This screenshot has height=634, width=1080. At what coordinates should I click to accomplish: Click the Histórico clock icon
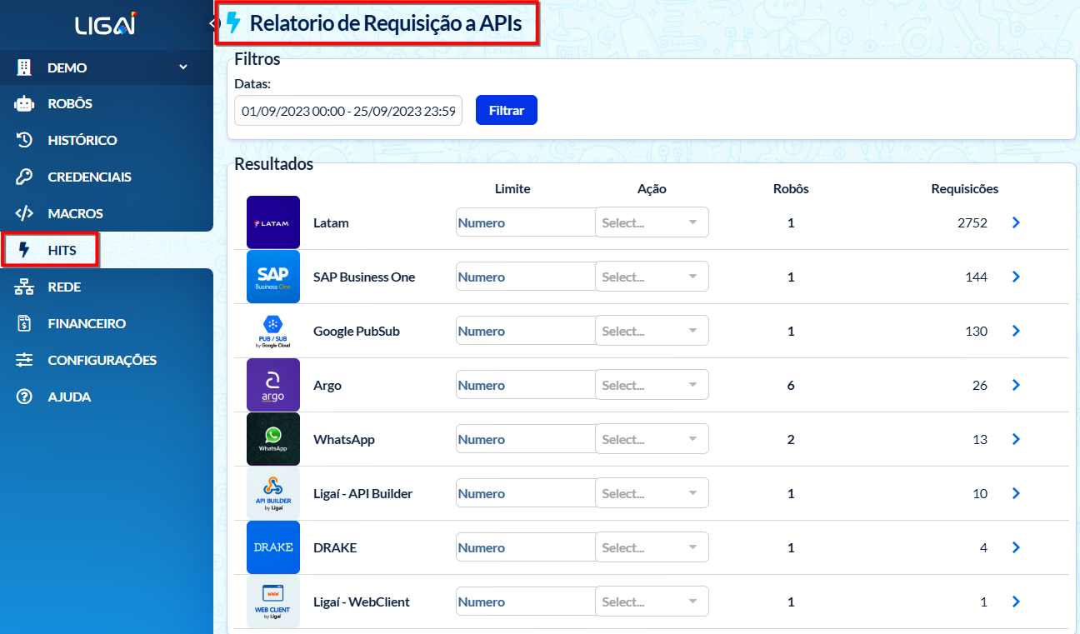[24, 140]
